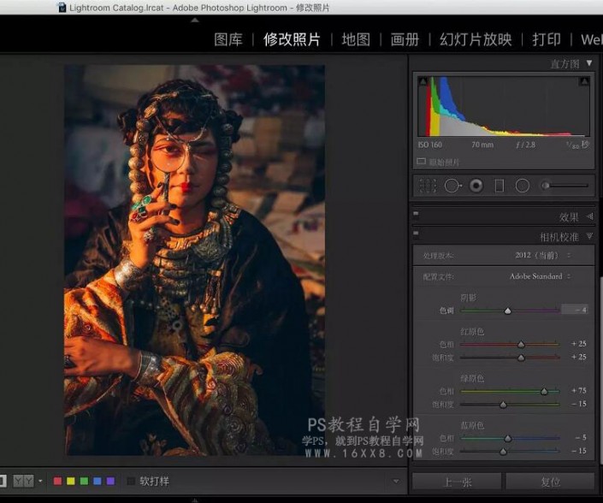Switch to the 修改照片 Develop module
The image size is (603, 503).
click(292, 39)
